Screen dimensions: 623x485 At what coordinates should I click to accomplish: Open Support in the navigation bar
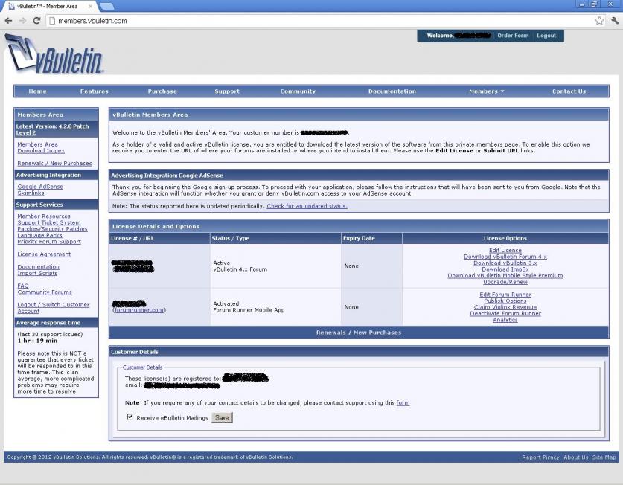click(x=227, y=91)
